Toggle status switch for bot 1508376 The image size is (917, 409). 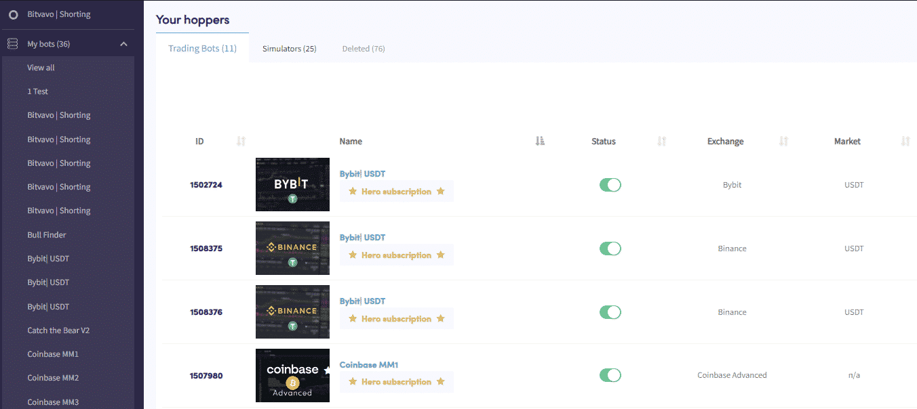pyautogui.click(x=610, y=312)
